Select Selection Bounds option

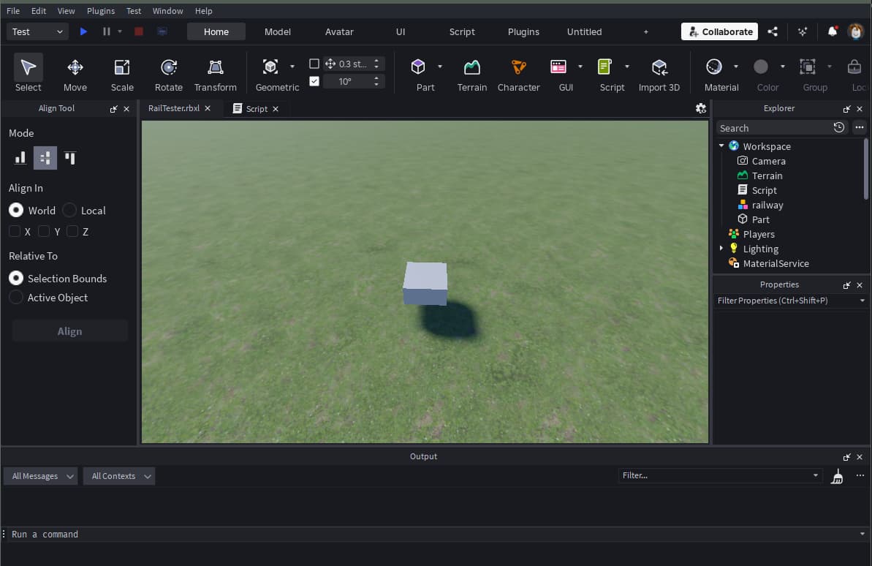click(16, 279)
